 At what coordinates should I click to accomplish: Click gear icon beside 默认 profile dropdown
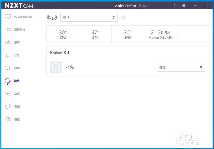tap(123, 17)
